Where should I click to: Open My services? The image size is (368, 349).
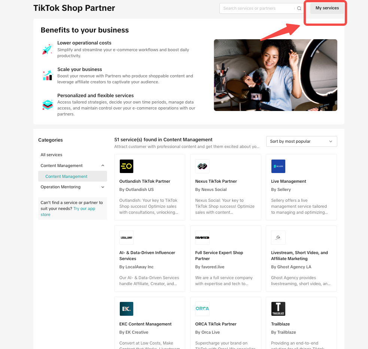(327, 8)
